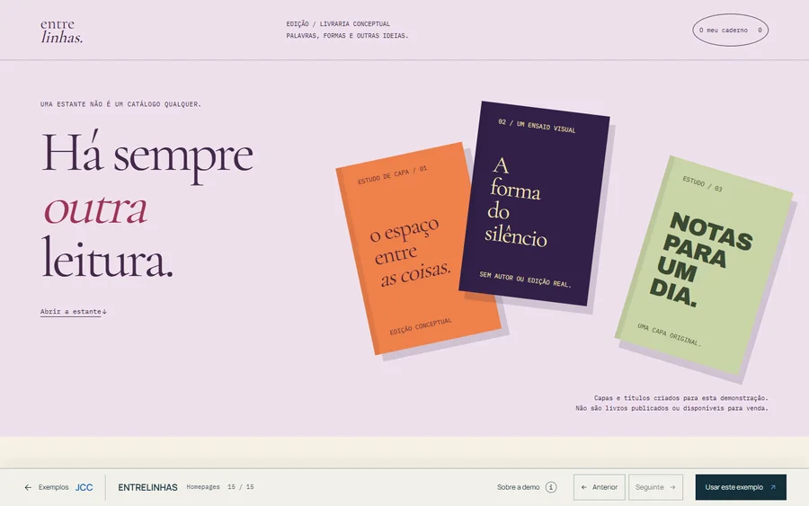Click 'UMA CAPA ORIGINAL.' on green book
The width and height of the screenshot is (809, 506).
point(669,335)
